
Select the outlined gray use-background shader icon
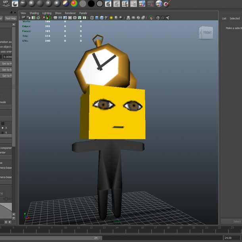click(100, 4)
